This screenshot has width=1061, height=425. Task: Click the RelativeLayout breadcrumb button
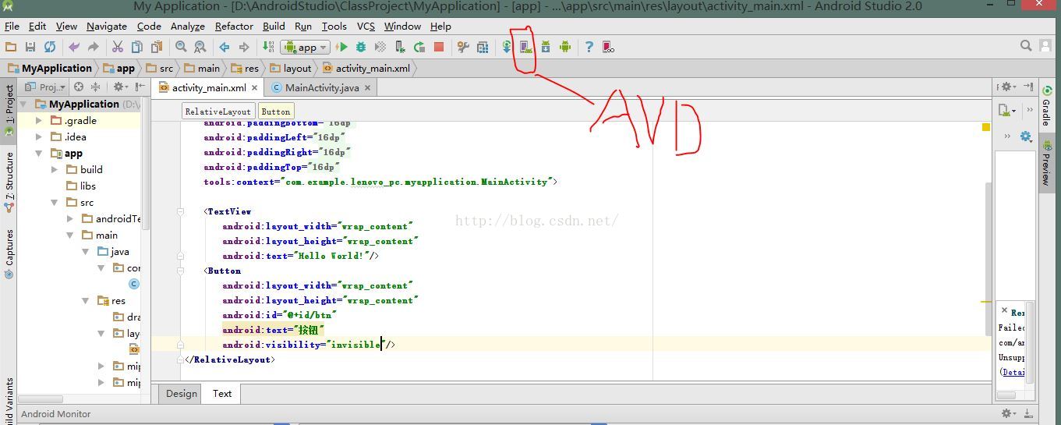click(218, 112)
